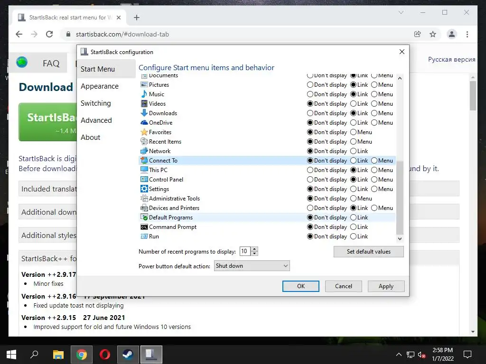Open the Advanced section
Screen dimensions: 486x364
96,120
